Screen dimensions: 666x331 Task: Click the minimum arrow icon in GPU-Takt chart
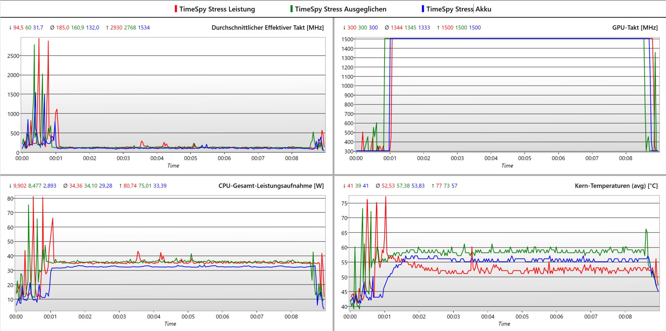click(344, 28)
